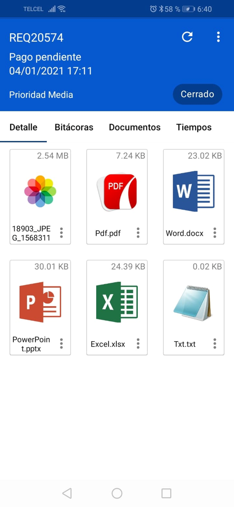Viewport: 234px width, 507px height.
Task: Open options menu for Excel.xlsx
Action: coord(138,344)
